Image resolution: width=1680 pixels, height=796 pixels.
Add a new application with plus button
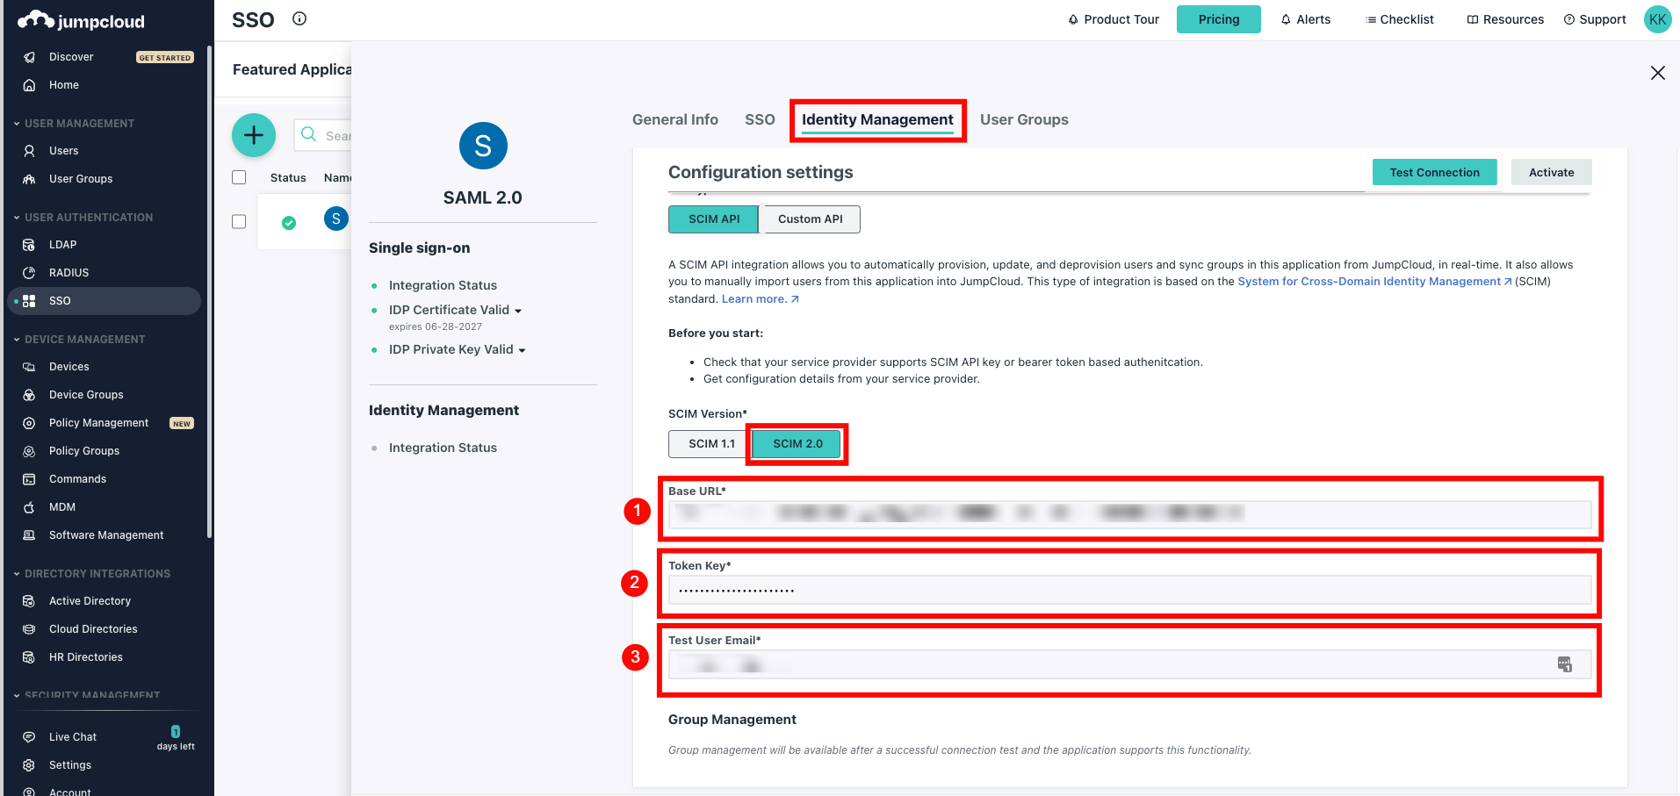tap(254, 135)
